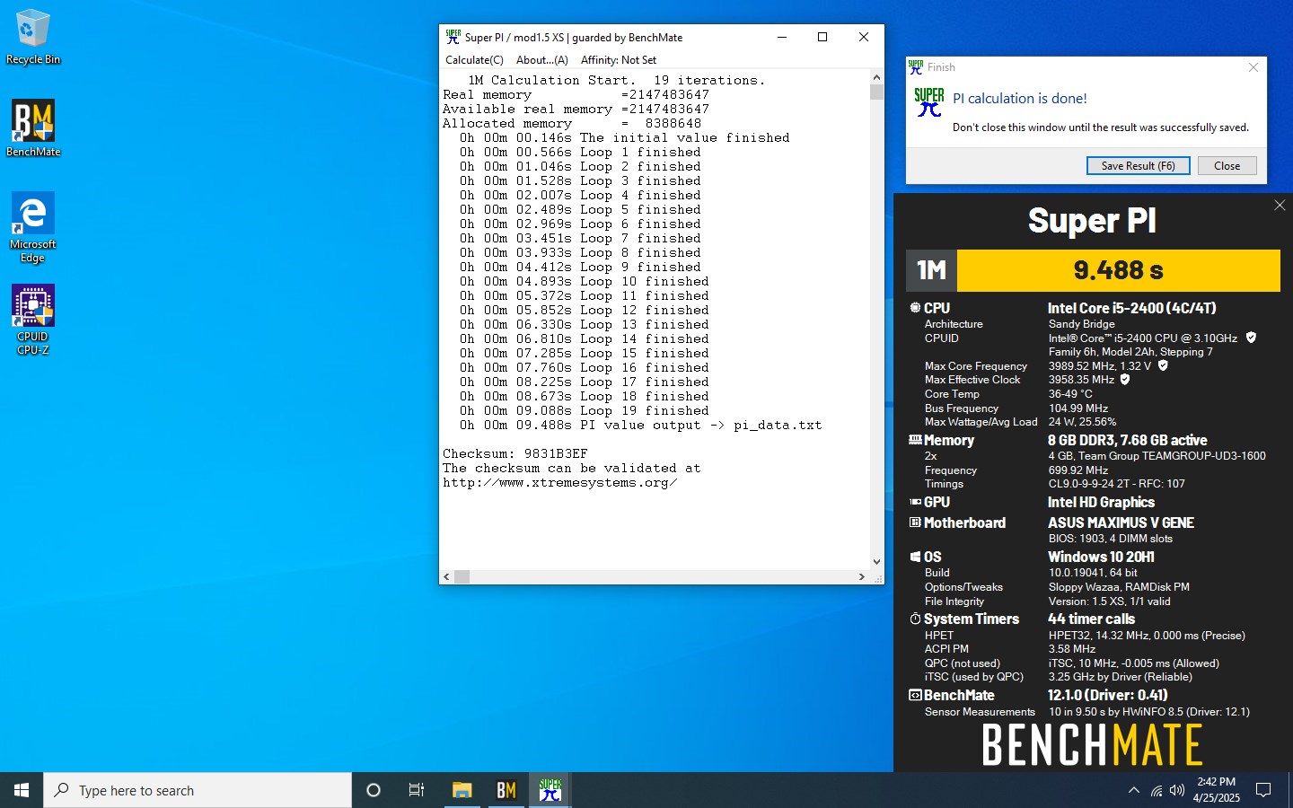Image resolution: width=1293 pixels, height=808 pixels.
Task: Open the About...(A) menu
Action: click(542, 60)
